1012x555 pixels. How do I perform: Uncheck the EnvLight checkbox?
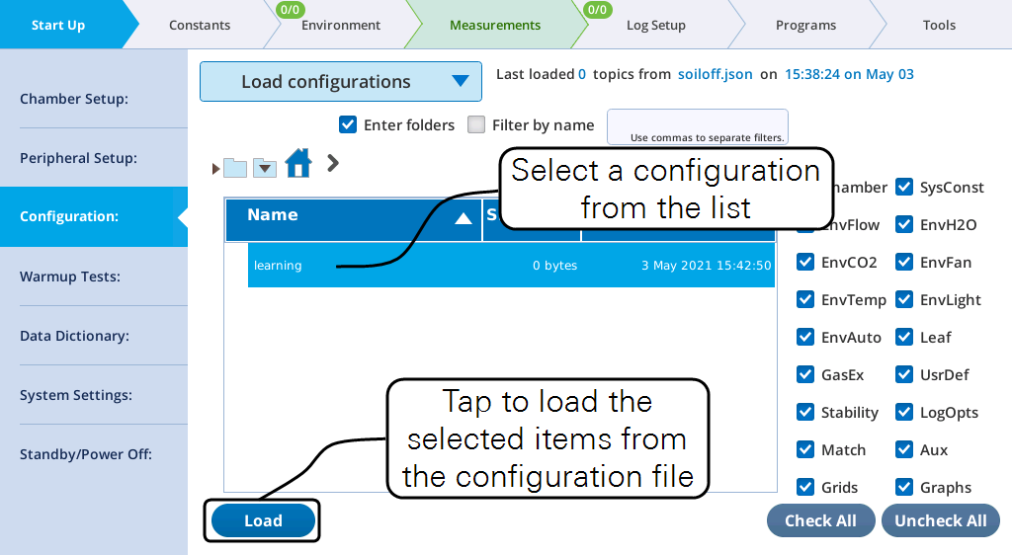click(904, 300)
